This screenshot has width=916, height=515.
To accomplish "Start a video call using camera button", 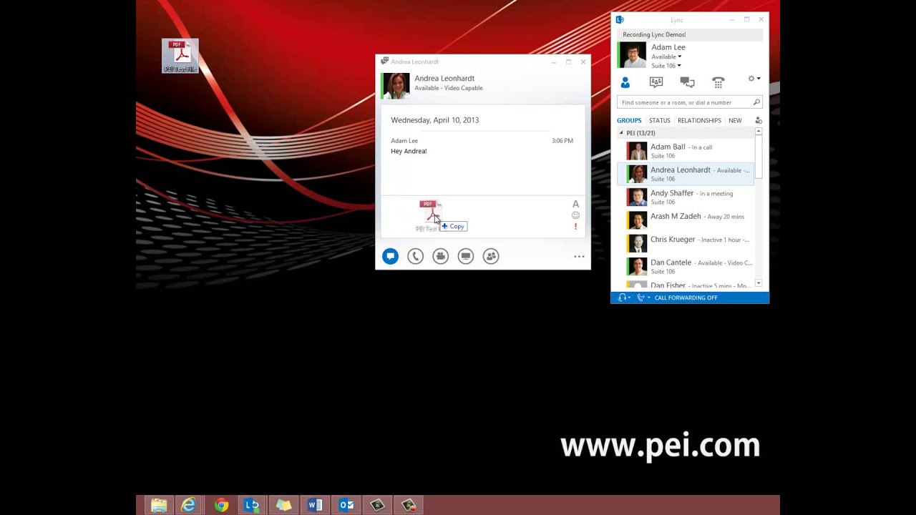I will 440,256.
